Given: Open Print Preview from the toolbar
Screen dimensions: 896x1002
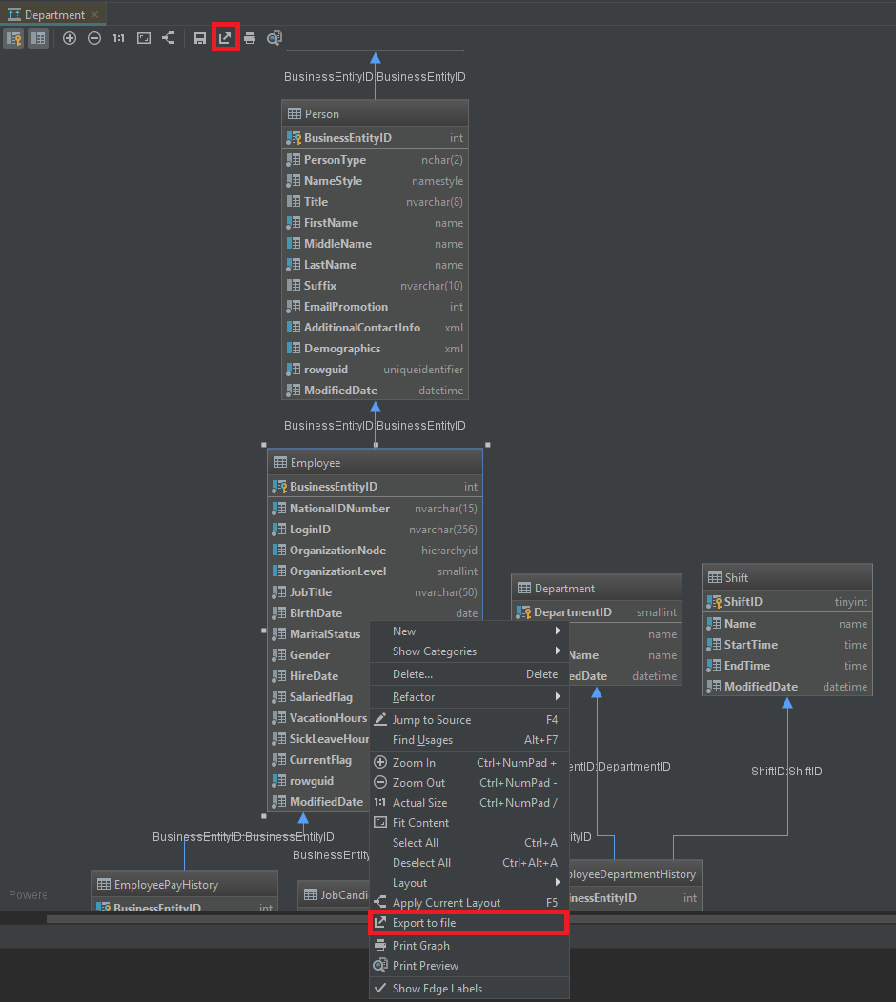Looking at the screenshot, I should point(275,38).
